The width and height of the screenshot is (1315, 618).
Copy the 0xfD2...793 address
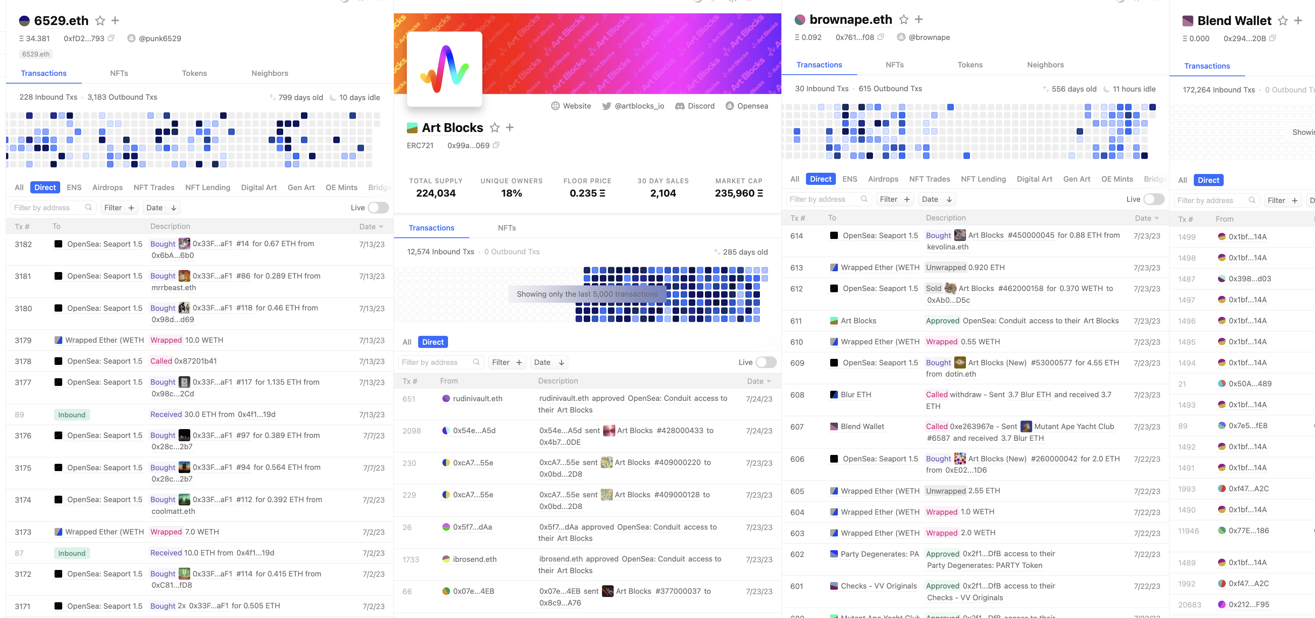pyautogui.click(x=111, y=38)
